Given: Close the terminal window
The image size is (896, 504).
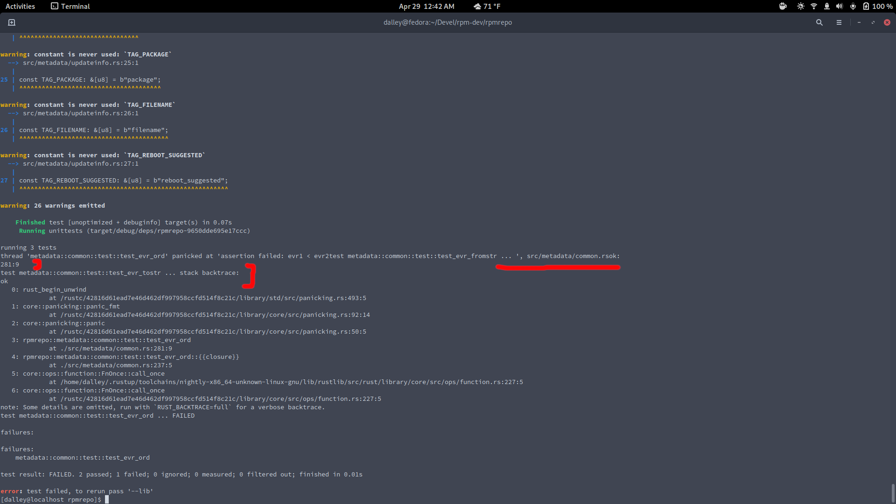Looking at the screenshot, I should (887, 22).
